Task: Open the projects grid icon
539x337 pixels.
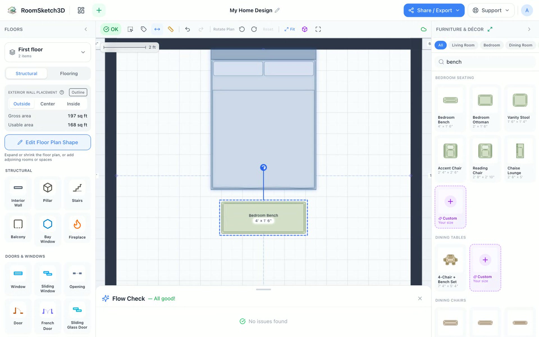Action: coord(81,10)
